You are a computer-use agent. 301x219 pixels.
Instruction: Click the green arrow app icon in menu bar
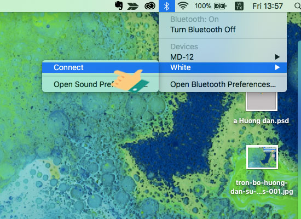(x=133, y=6)
